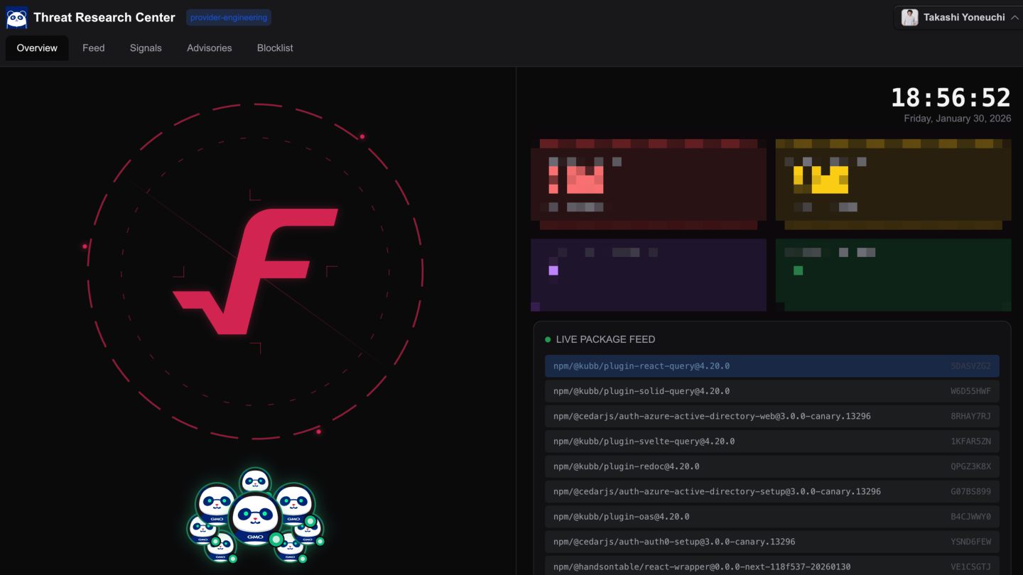Select the purple pixelated stats card
Image resolution: width=1023 pixels, height=575 pixels.
649,275
